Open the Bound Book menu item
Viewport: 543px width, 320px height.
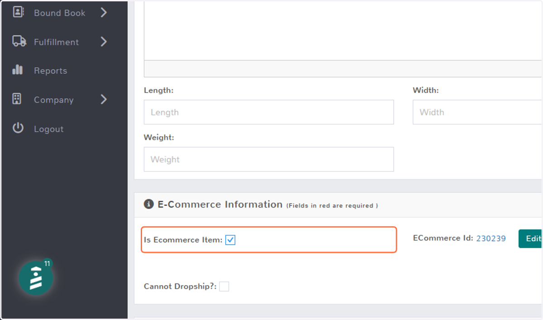coord(59,13)
